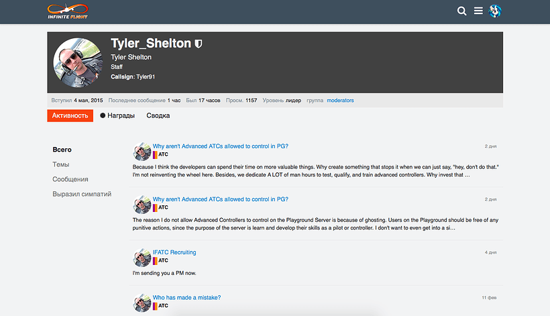Open the Who has made a mistake? topic
The image size is (550, 316).
(186, 297)
